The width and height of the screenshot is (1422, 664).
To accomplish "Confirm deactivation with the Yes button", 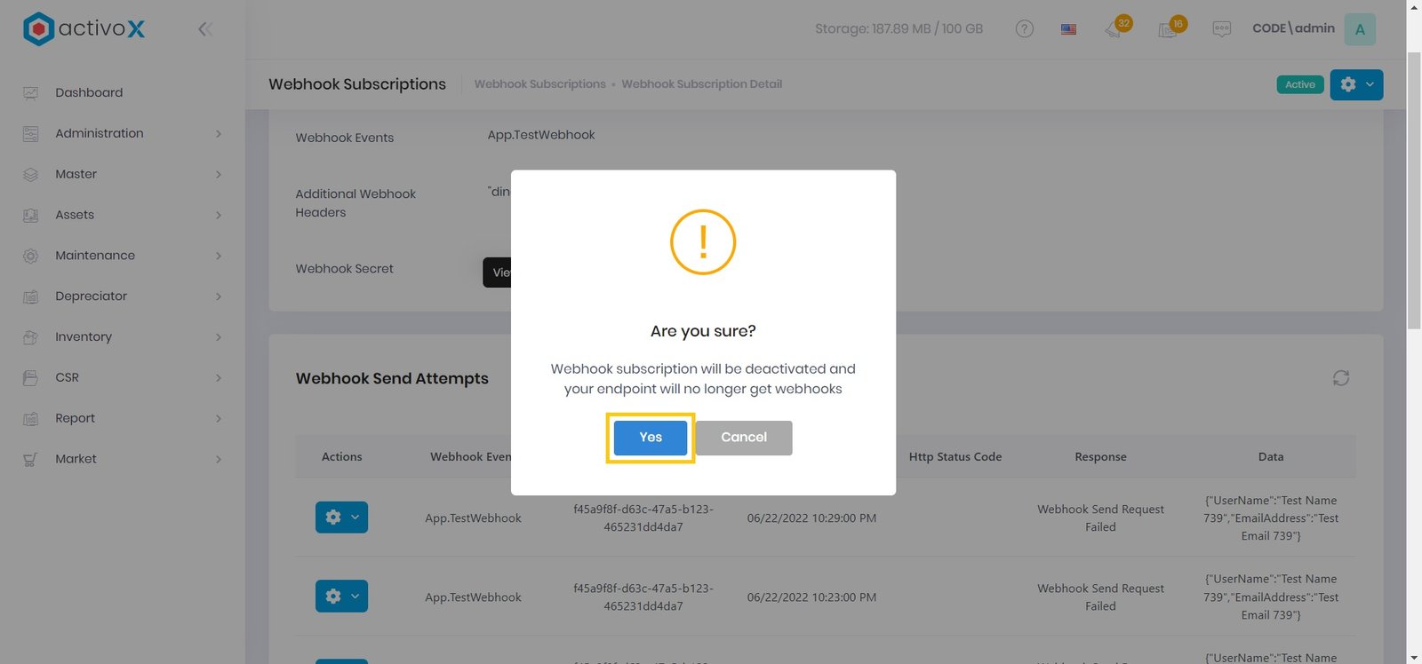I will click(651, 438).
